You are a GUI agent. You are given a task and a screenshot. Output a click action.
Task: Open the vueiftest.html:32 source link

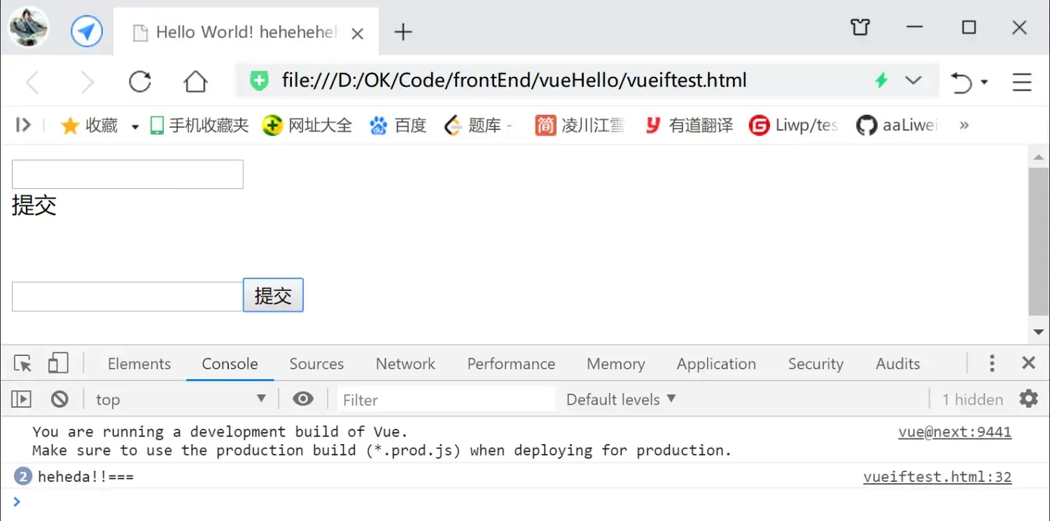[x=937, y=477]
